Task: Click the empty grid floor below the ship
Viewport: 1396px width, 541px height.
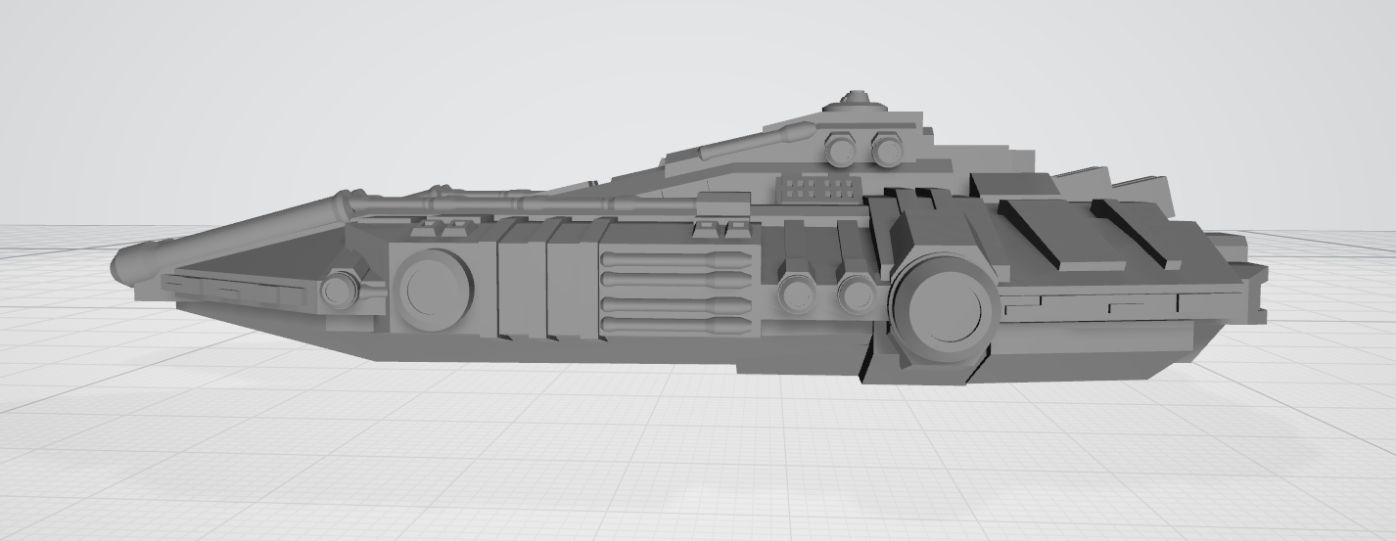Action: [685, 460]
